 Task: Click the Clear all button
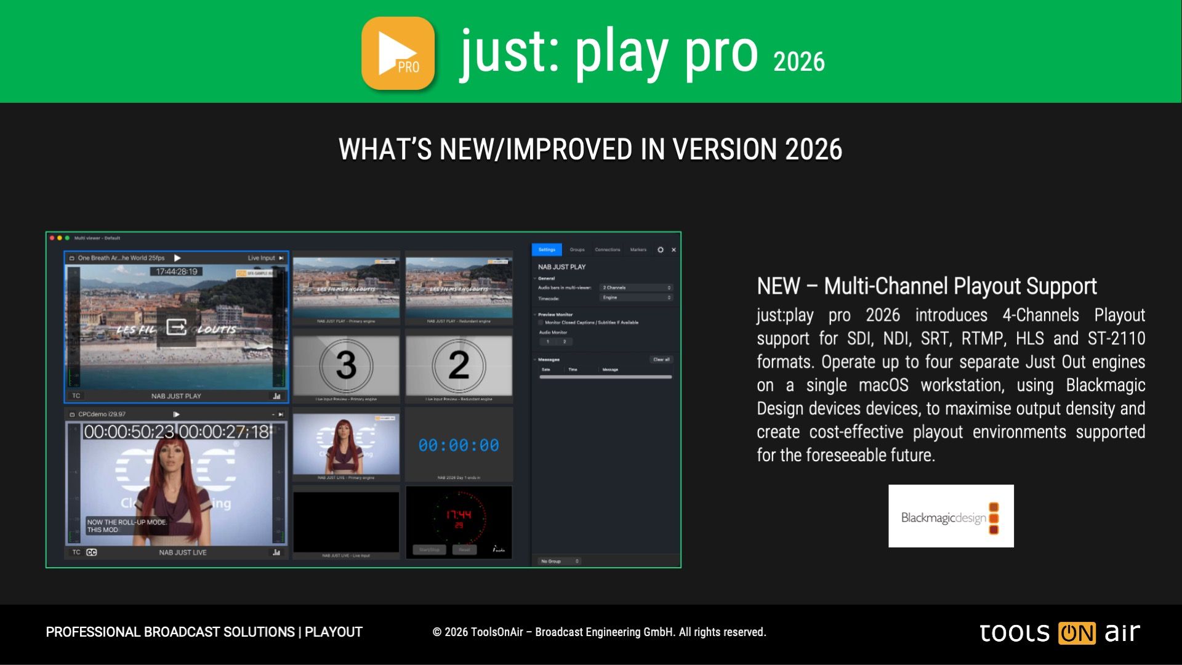coord(661,360)
